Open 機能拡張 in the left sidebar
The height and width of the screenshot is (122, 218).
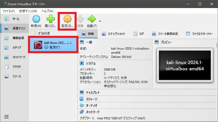click(x=15, y=38)
